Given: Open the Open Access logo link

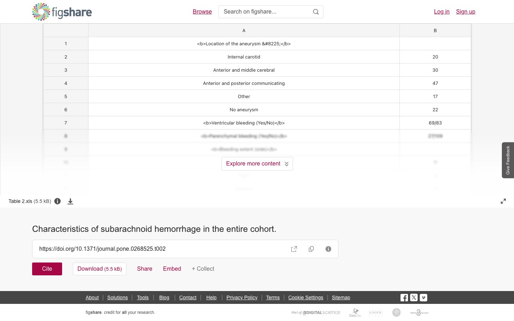Looking at the screenshot, I should [419, 312].
